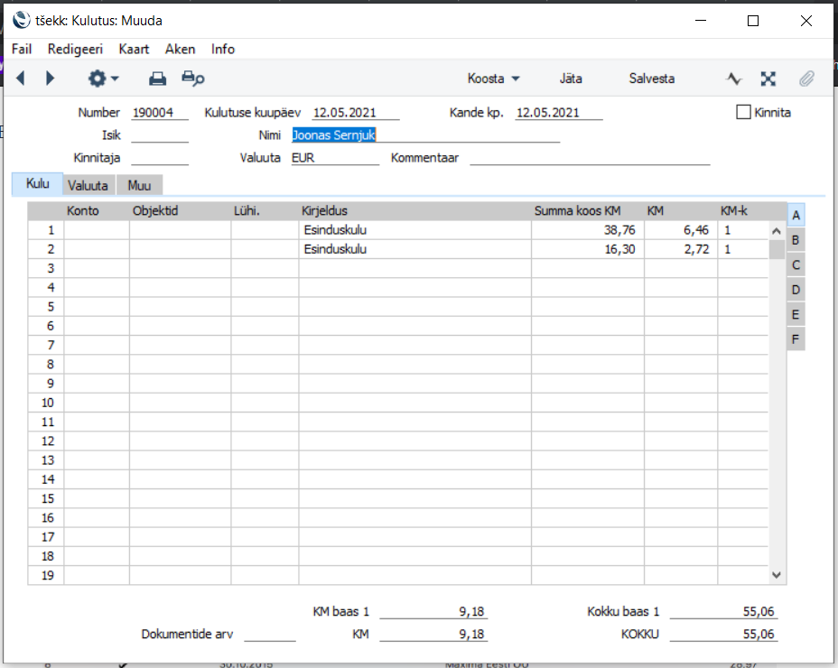Click the Kulutuse kuupäev date field

(356, 113)
